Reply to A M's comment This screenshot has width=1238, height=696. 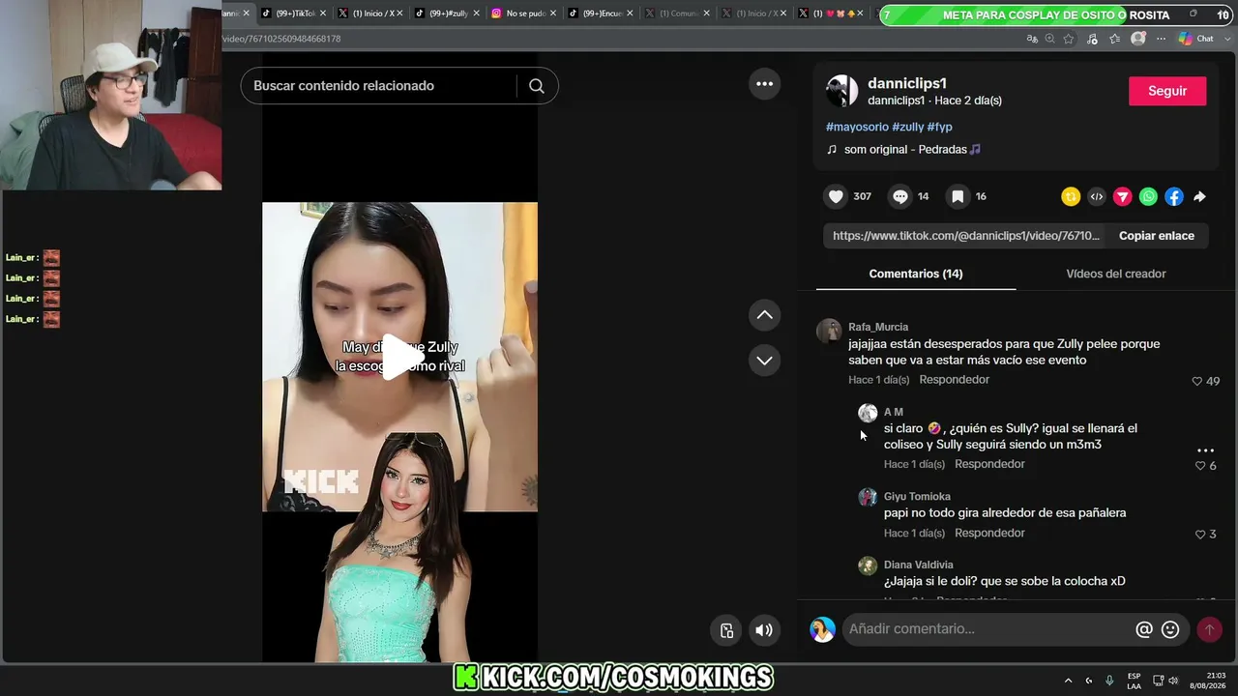[989, 464]
